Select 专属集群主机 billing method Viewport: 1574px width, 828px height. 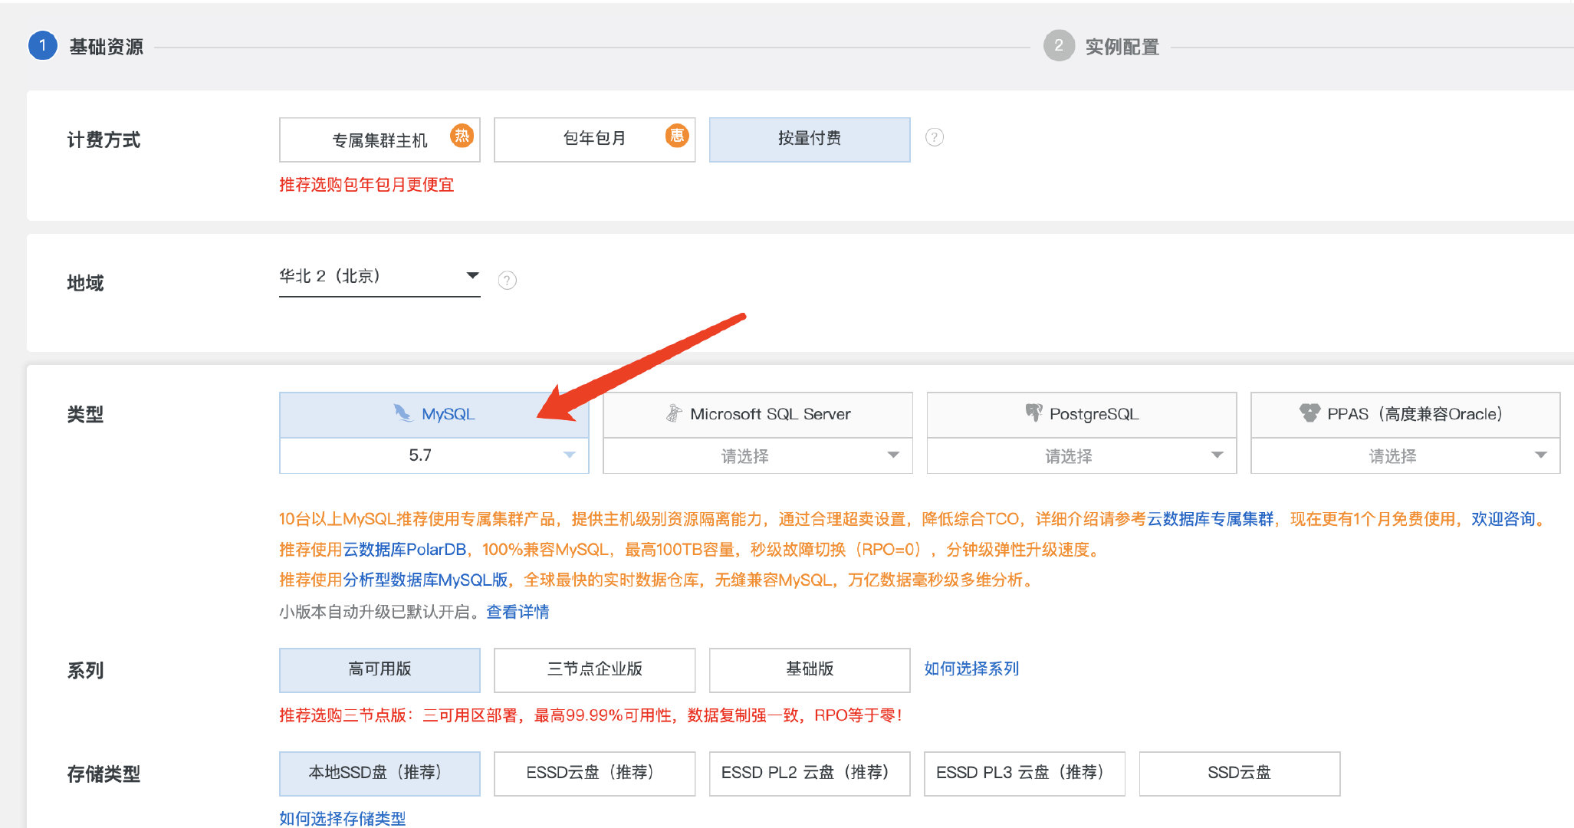pyautogui.click(x=380, y=140)
